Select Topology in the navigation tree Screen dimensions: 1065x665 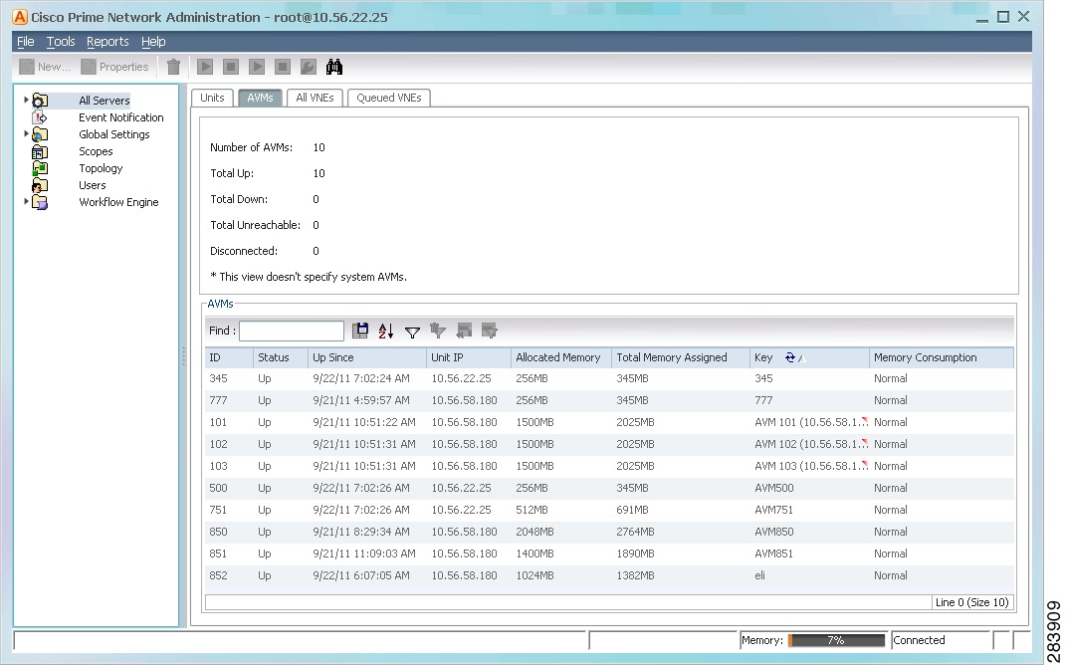point(101,168)
